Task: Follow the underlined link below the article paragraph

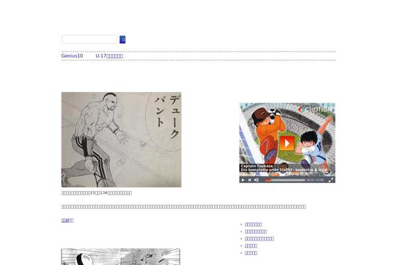Action: (x=67, y=221)
